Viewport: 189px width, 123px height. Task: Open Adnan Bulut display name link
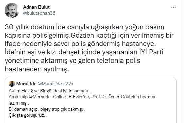tap(36, 7)
